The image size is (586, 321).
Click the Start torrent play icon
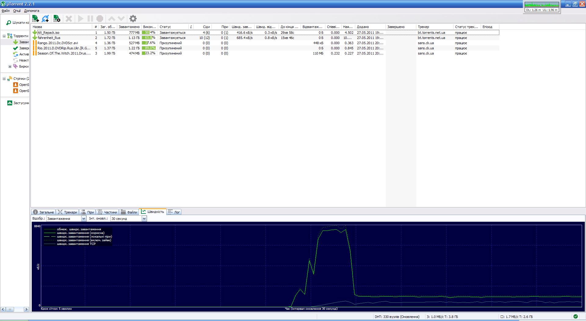pyautogui.click(x=81, y=19)
